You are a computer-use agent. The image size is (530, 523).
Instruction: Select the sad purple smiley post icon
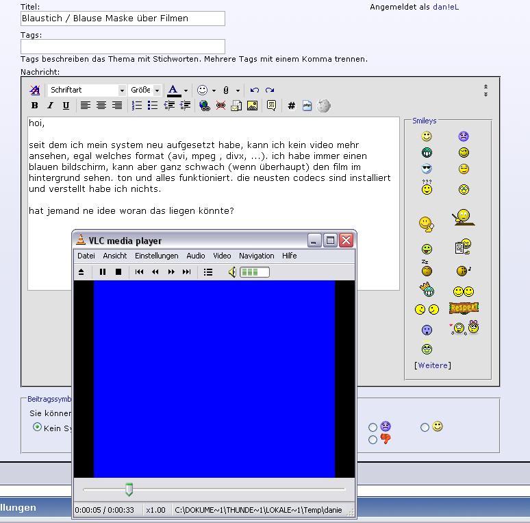(373, 427)
